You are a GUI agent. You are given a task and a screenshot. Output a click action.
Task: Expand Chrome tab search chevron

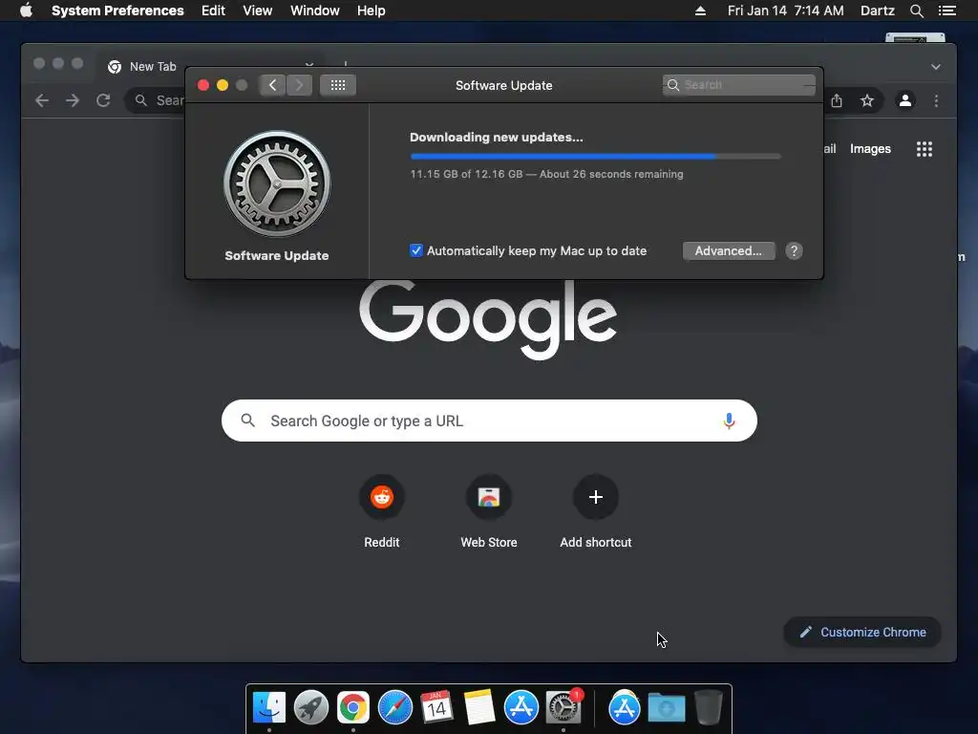(x=936, y=67)
